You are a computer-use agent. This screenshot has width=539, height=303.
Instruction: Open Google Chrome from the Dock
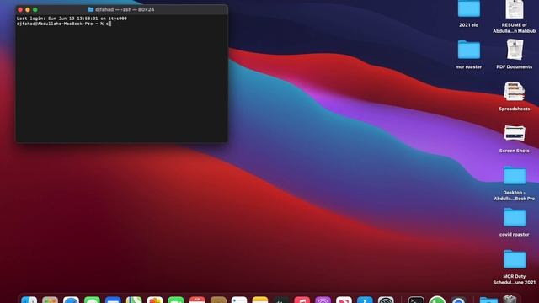(458, 300)
